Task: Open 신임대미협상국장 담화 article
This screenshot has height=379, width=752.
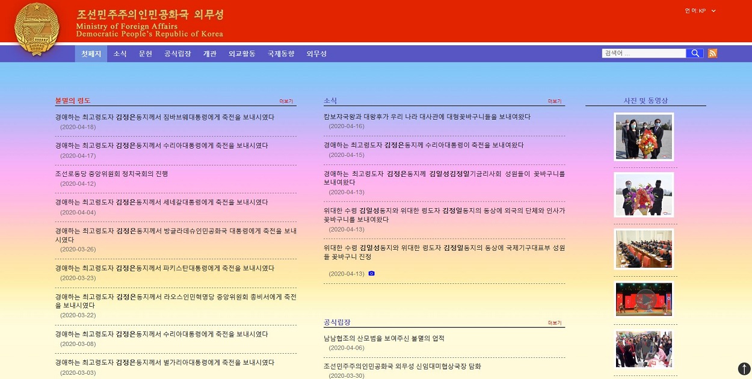Action: click(x=402, y=366)
